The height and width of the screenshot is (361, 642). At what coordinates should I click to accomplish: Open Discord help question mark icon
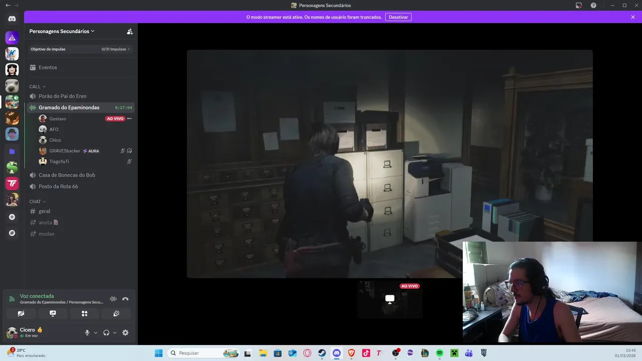pos(594,6)
